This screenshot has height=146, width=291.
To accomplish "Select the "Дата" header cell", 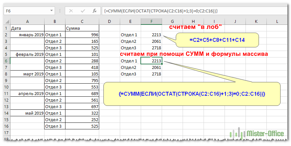I will (27, 28).
